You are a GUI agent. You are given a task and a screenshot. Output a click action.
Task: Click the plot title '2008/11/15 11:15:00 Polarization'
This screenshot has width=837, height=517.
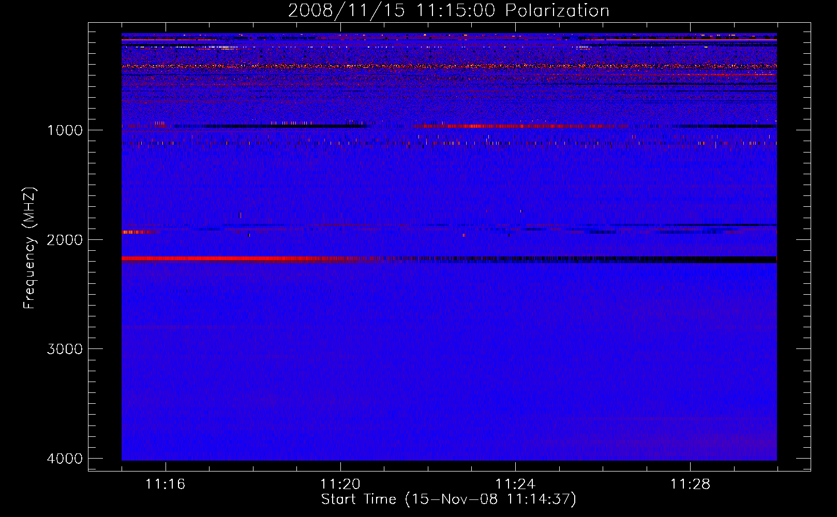point(449,11)
